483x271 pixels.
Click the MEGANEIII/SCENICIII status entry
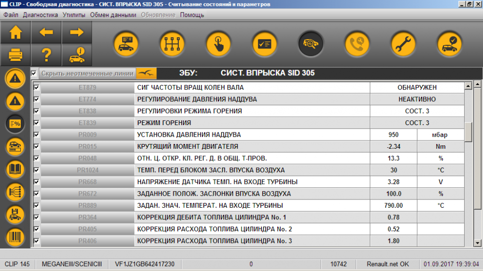[x=72, y=264]
